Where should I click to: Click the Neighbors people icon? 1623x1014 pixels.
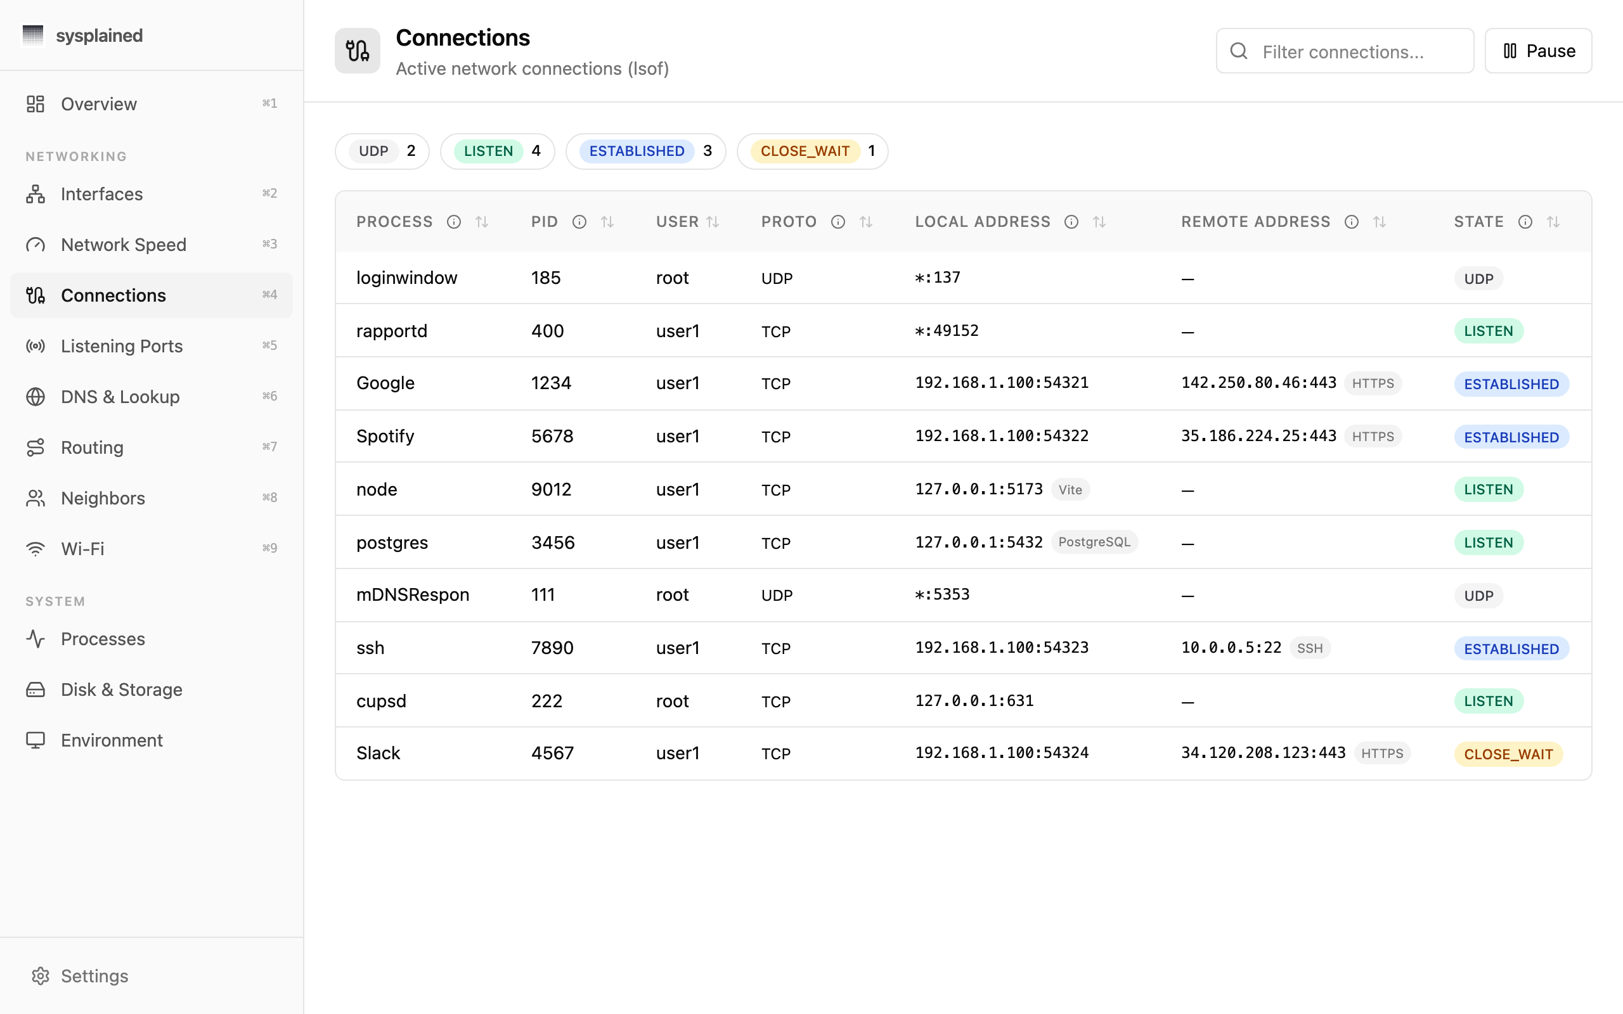[x=36, y=498]
